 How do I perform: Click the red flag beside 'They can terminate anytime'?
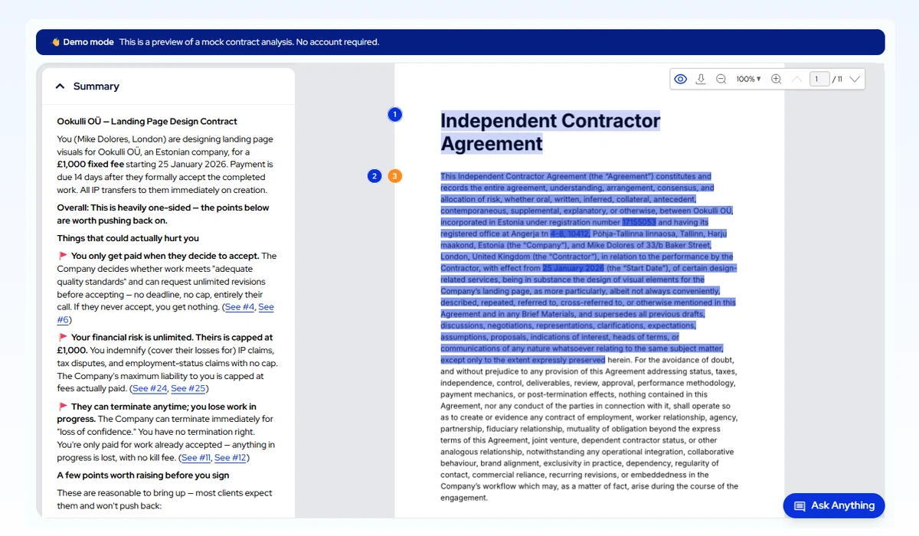pos(63,407)
